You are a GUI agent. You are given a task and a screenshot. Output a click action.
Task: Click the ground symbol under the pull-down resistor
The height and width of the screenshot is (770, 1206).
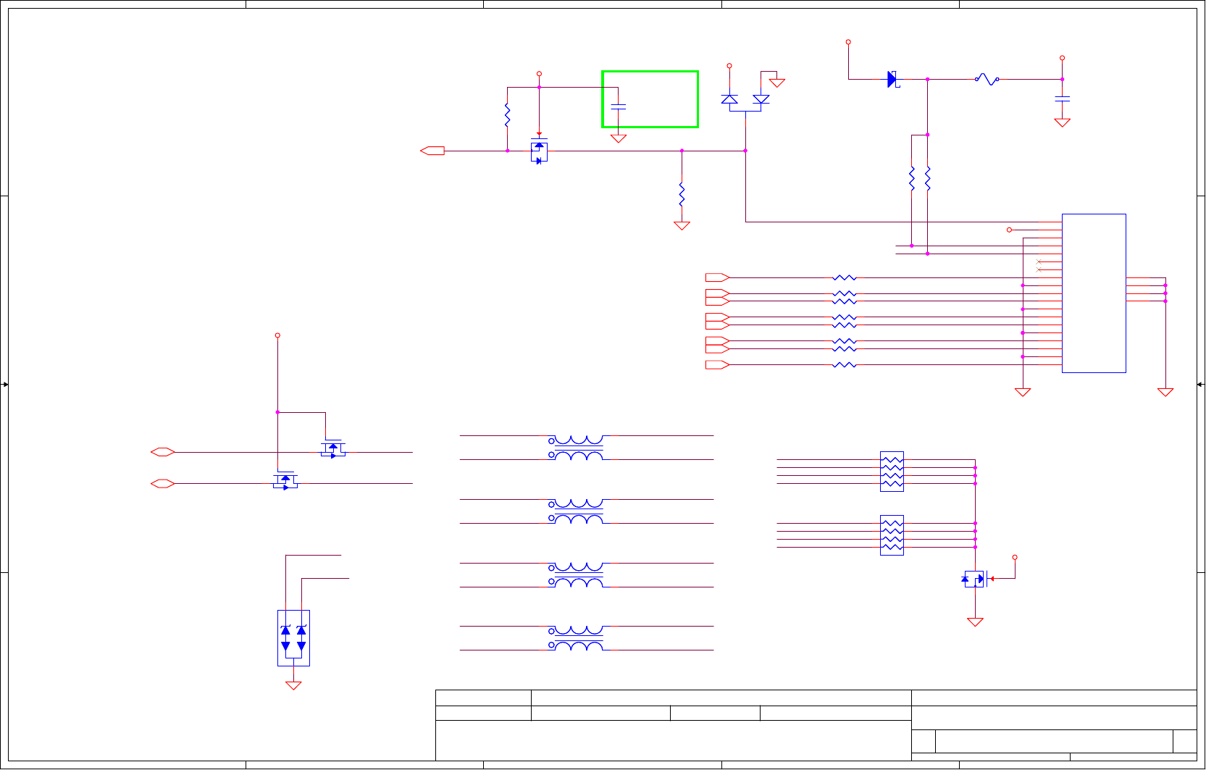coord(682,225)
